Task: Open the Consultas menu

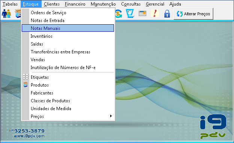Action: tap(131, 4)
